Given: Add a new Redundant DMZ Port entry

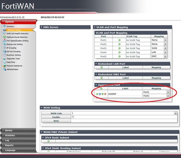Looking at the screenshot, I should pos(102,78).
